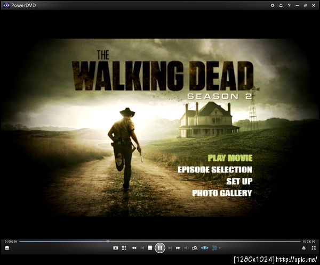Screen dimensions: 320x265
Task: Capture a snapshot of the frame
Action: pos(116,248)
